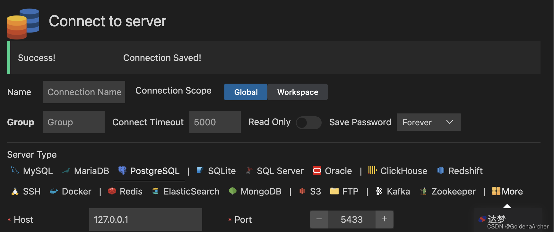This screenshot has width=554, height=232.
Task: Choose the MariaDB seal icon
Action: click(x=66, y=171)
